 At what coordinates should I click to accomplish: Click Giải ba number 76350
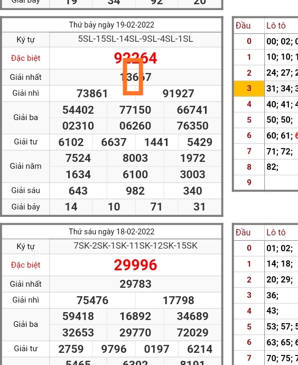pos(192,126)
